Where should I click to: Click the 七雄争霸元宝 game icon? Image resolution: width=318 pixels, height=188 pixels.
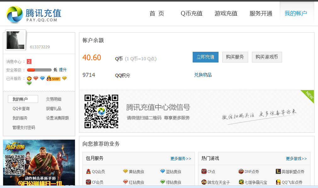(x=241, y=182)
